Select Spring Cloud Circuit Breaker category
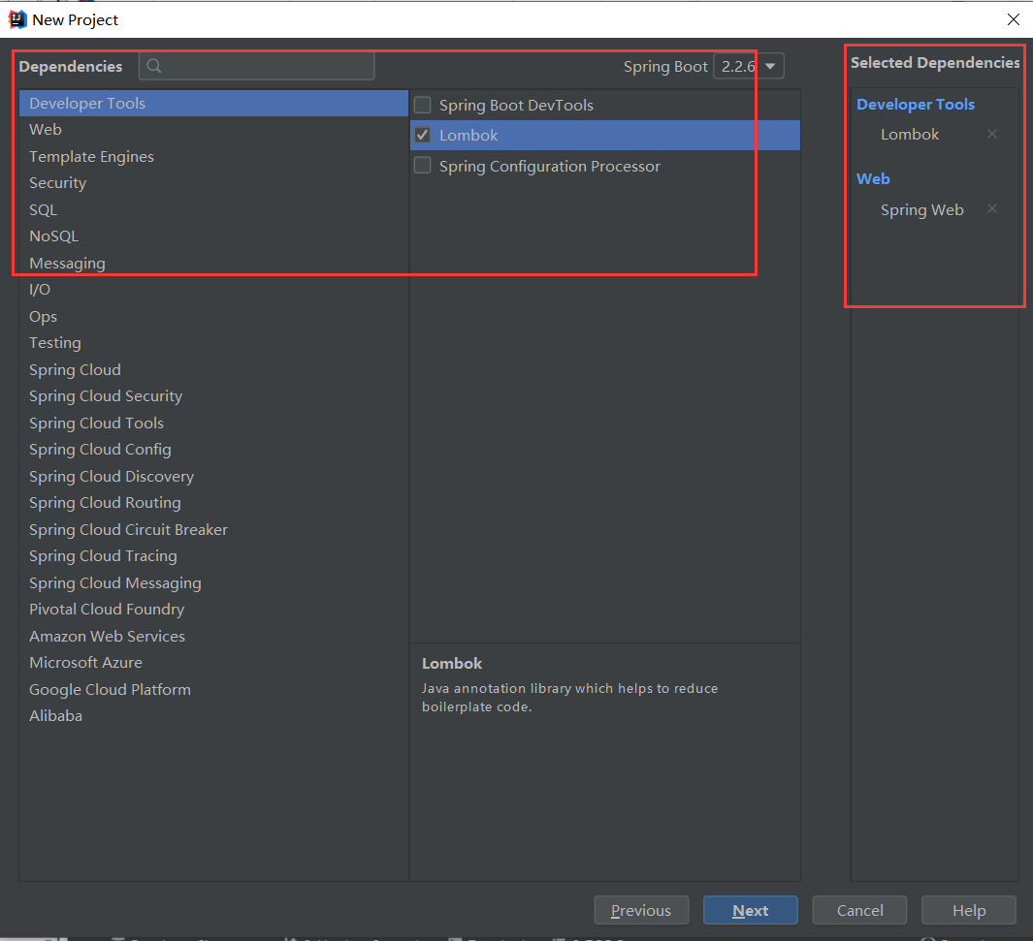This screenshot has width=1033, height=941. coord(213,530)
